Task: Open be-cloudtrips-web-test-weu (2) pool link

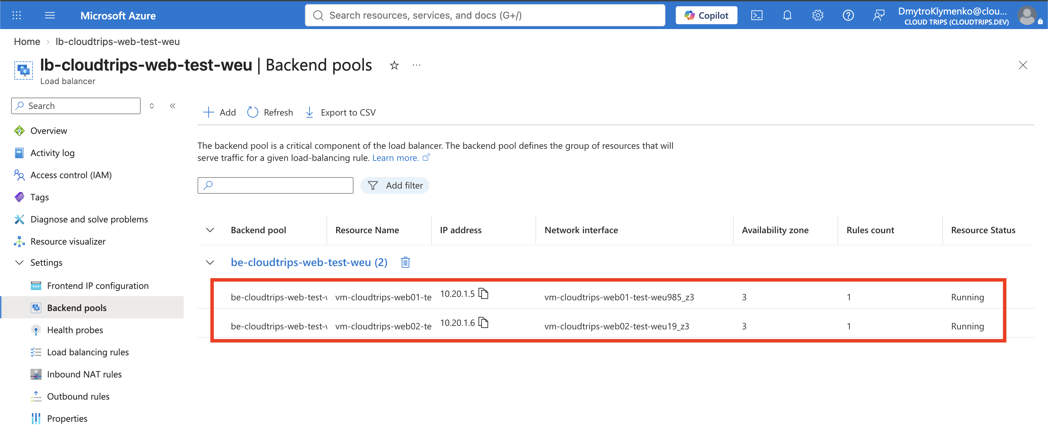Action: (309, 263)
